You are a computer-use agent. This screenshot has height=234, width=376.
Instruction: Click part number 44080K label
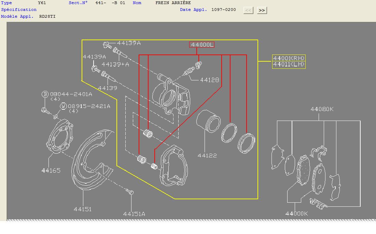(322, 109)
